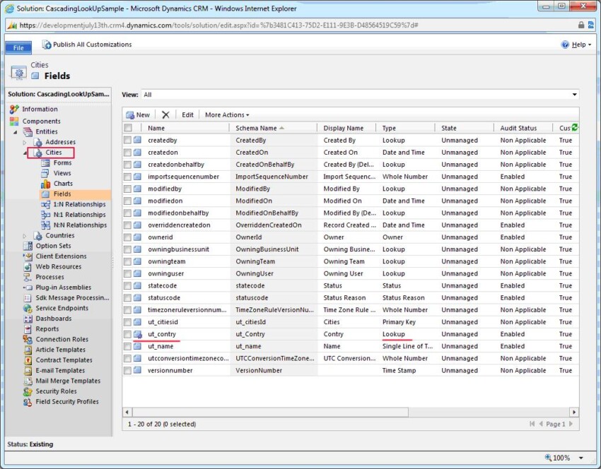Expand the Countries entity node
This screenshot has width=601, height=469.
coord(25,236)
